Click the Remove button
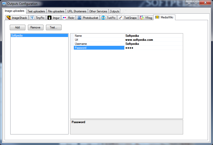 pyautogui.click(x=36, y=27)
